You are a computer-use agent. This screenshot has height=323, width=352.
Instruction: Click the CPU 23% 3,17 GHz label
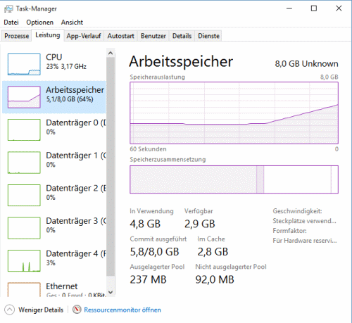(x=66, y=67)
